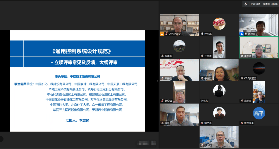279x149 pixels.
Task: Click the muted mic icon beside 裴炳安
Action: tap(242, 101)
